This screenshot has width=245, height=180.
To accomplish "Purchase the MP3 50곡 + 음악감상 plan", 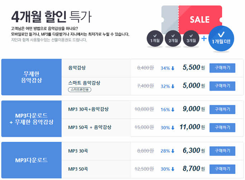I will tap(222, 128).
